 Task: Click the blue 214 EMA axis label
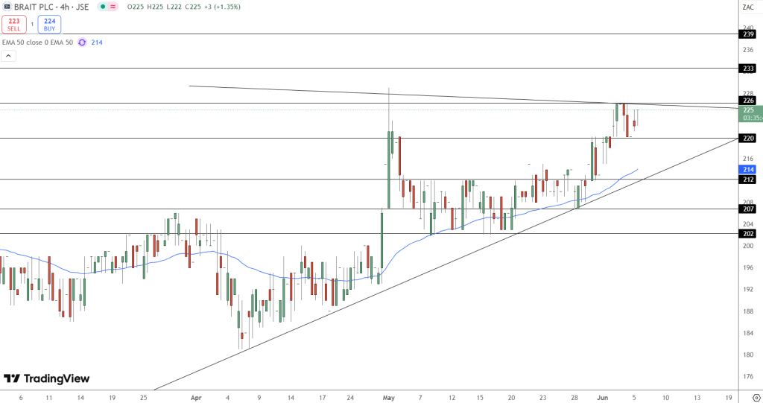pos(748,170)
